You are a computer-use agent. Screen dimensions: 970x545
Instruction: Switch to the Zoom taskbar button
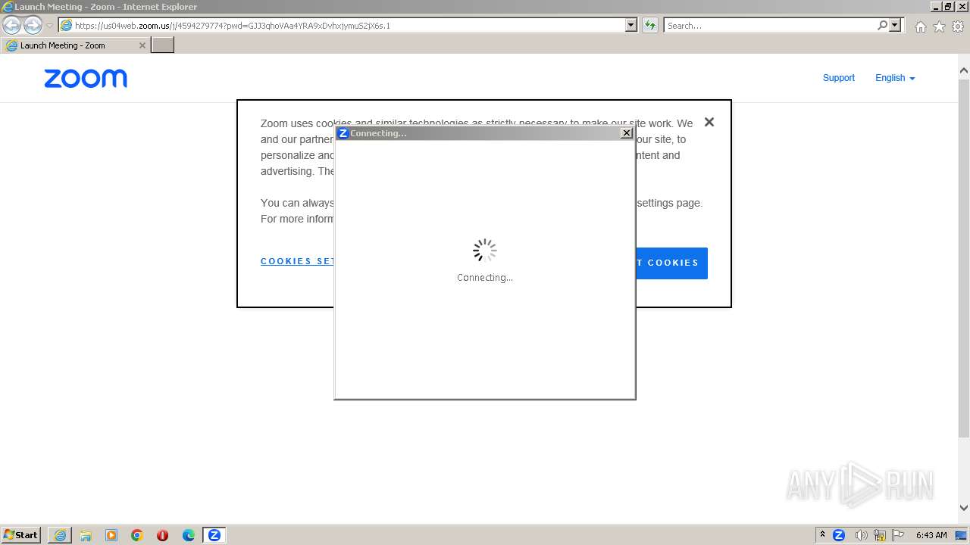(214, 535)
